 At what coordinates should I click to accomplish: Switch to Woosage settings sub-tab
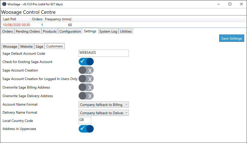click(10, 46)
